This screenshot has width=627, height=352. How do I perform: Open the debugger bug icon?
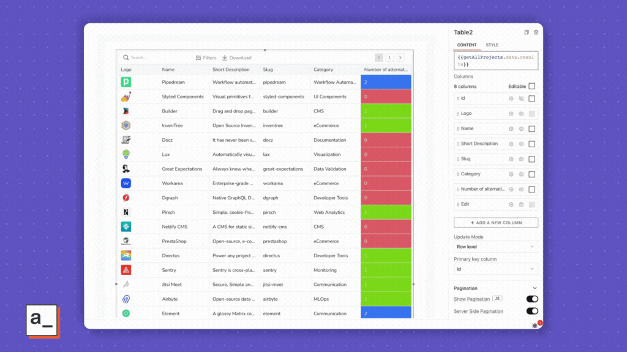pos(535,325)
